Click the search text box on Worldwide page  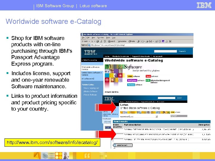pos(165,51)
